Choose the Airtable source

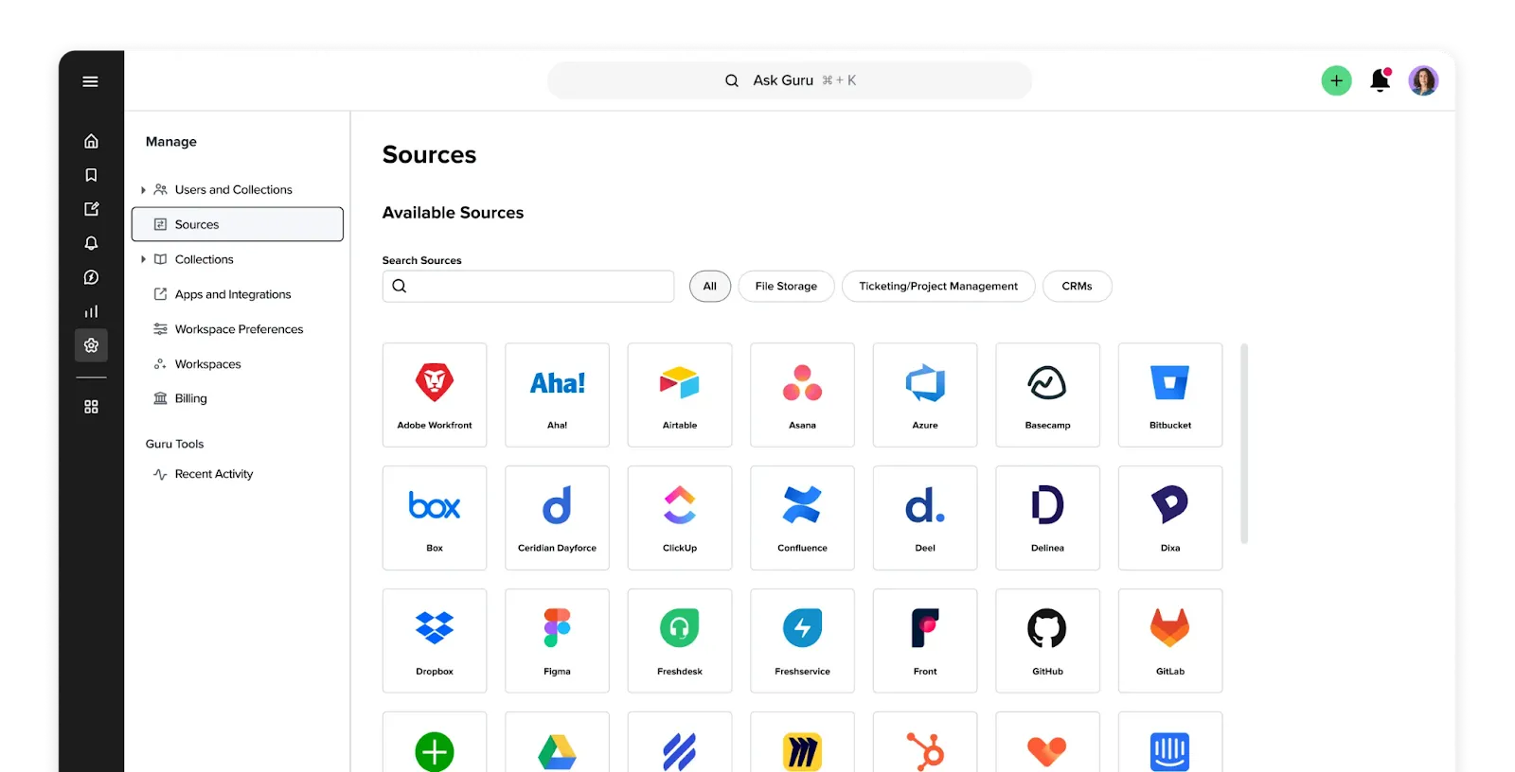pyautogui.click(x=680, y=395)
